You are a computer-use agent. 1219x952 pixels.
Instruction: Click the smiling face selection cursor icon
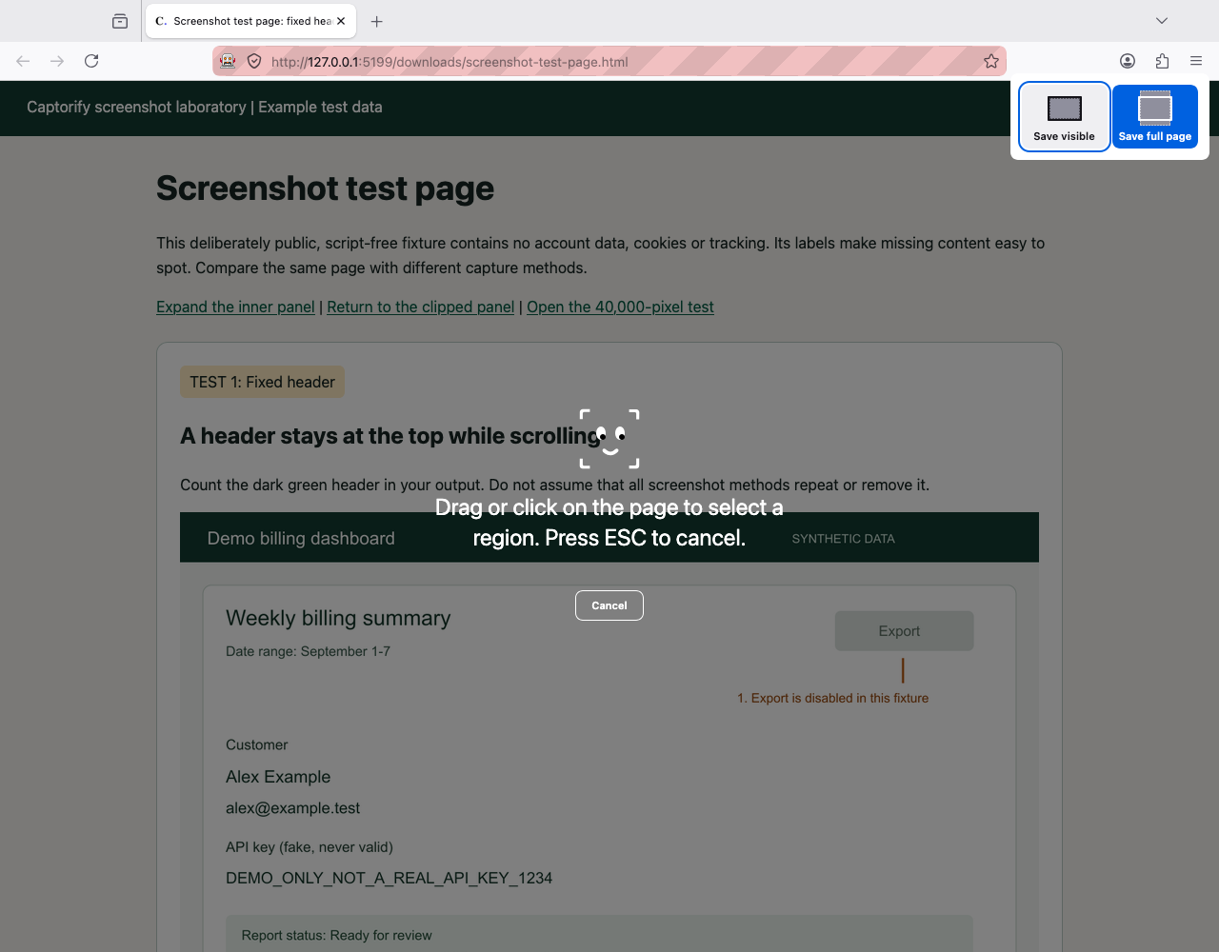coord(609,439)
